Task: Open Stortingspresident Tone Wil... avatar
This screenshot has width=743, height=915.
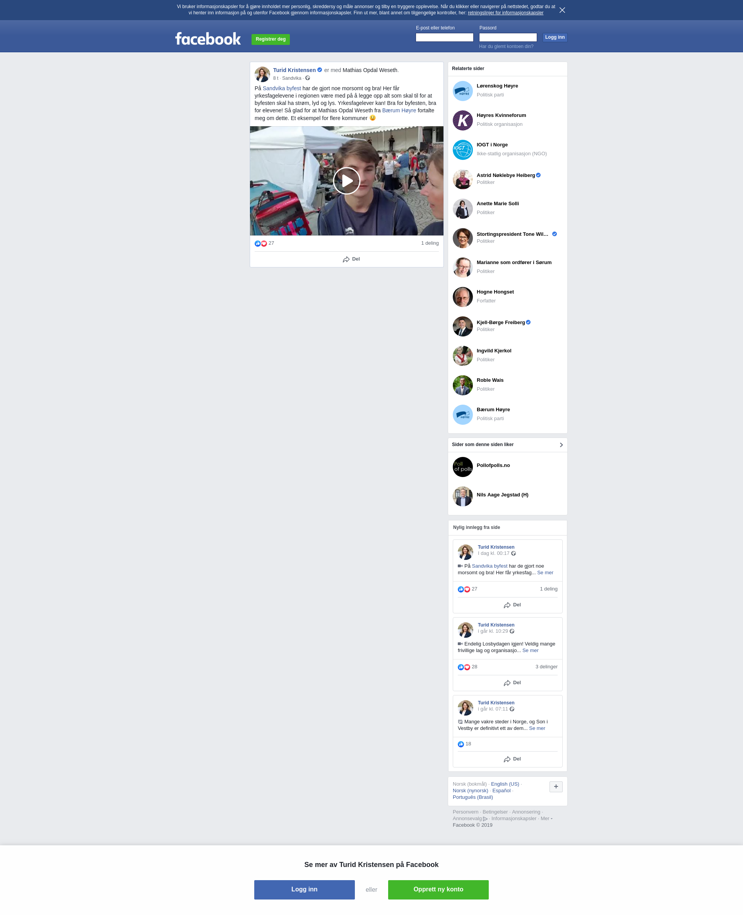Action: pyautogui.click(x=463, y=238)
